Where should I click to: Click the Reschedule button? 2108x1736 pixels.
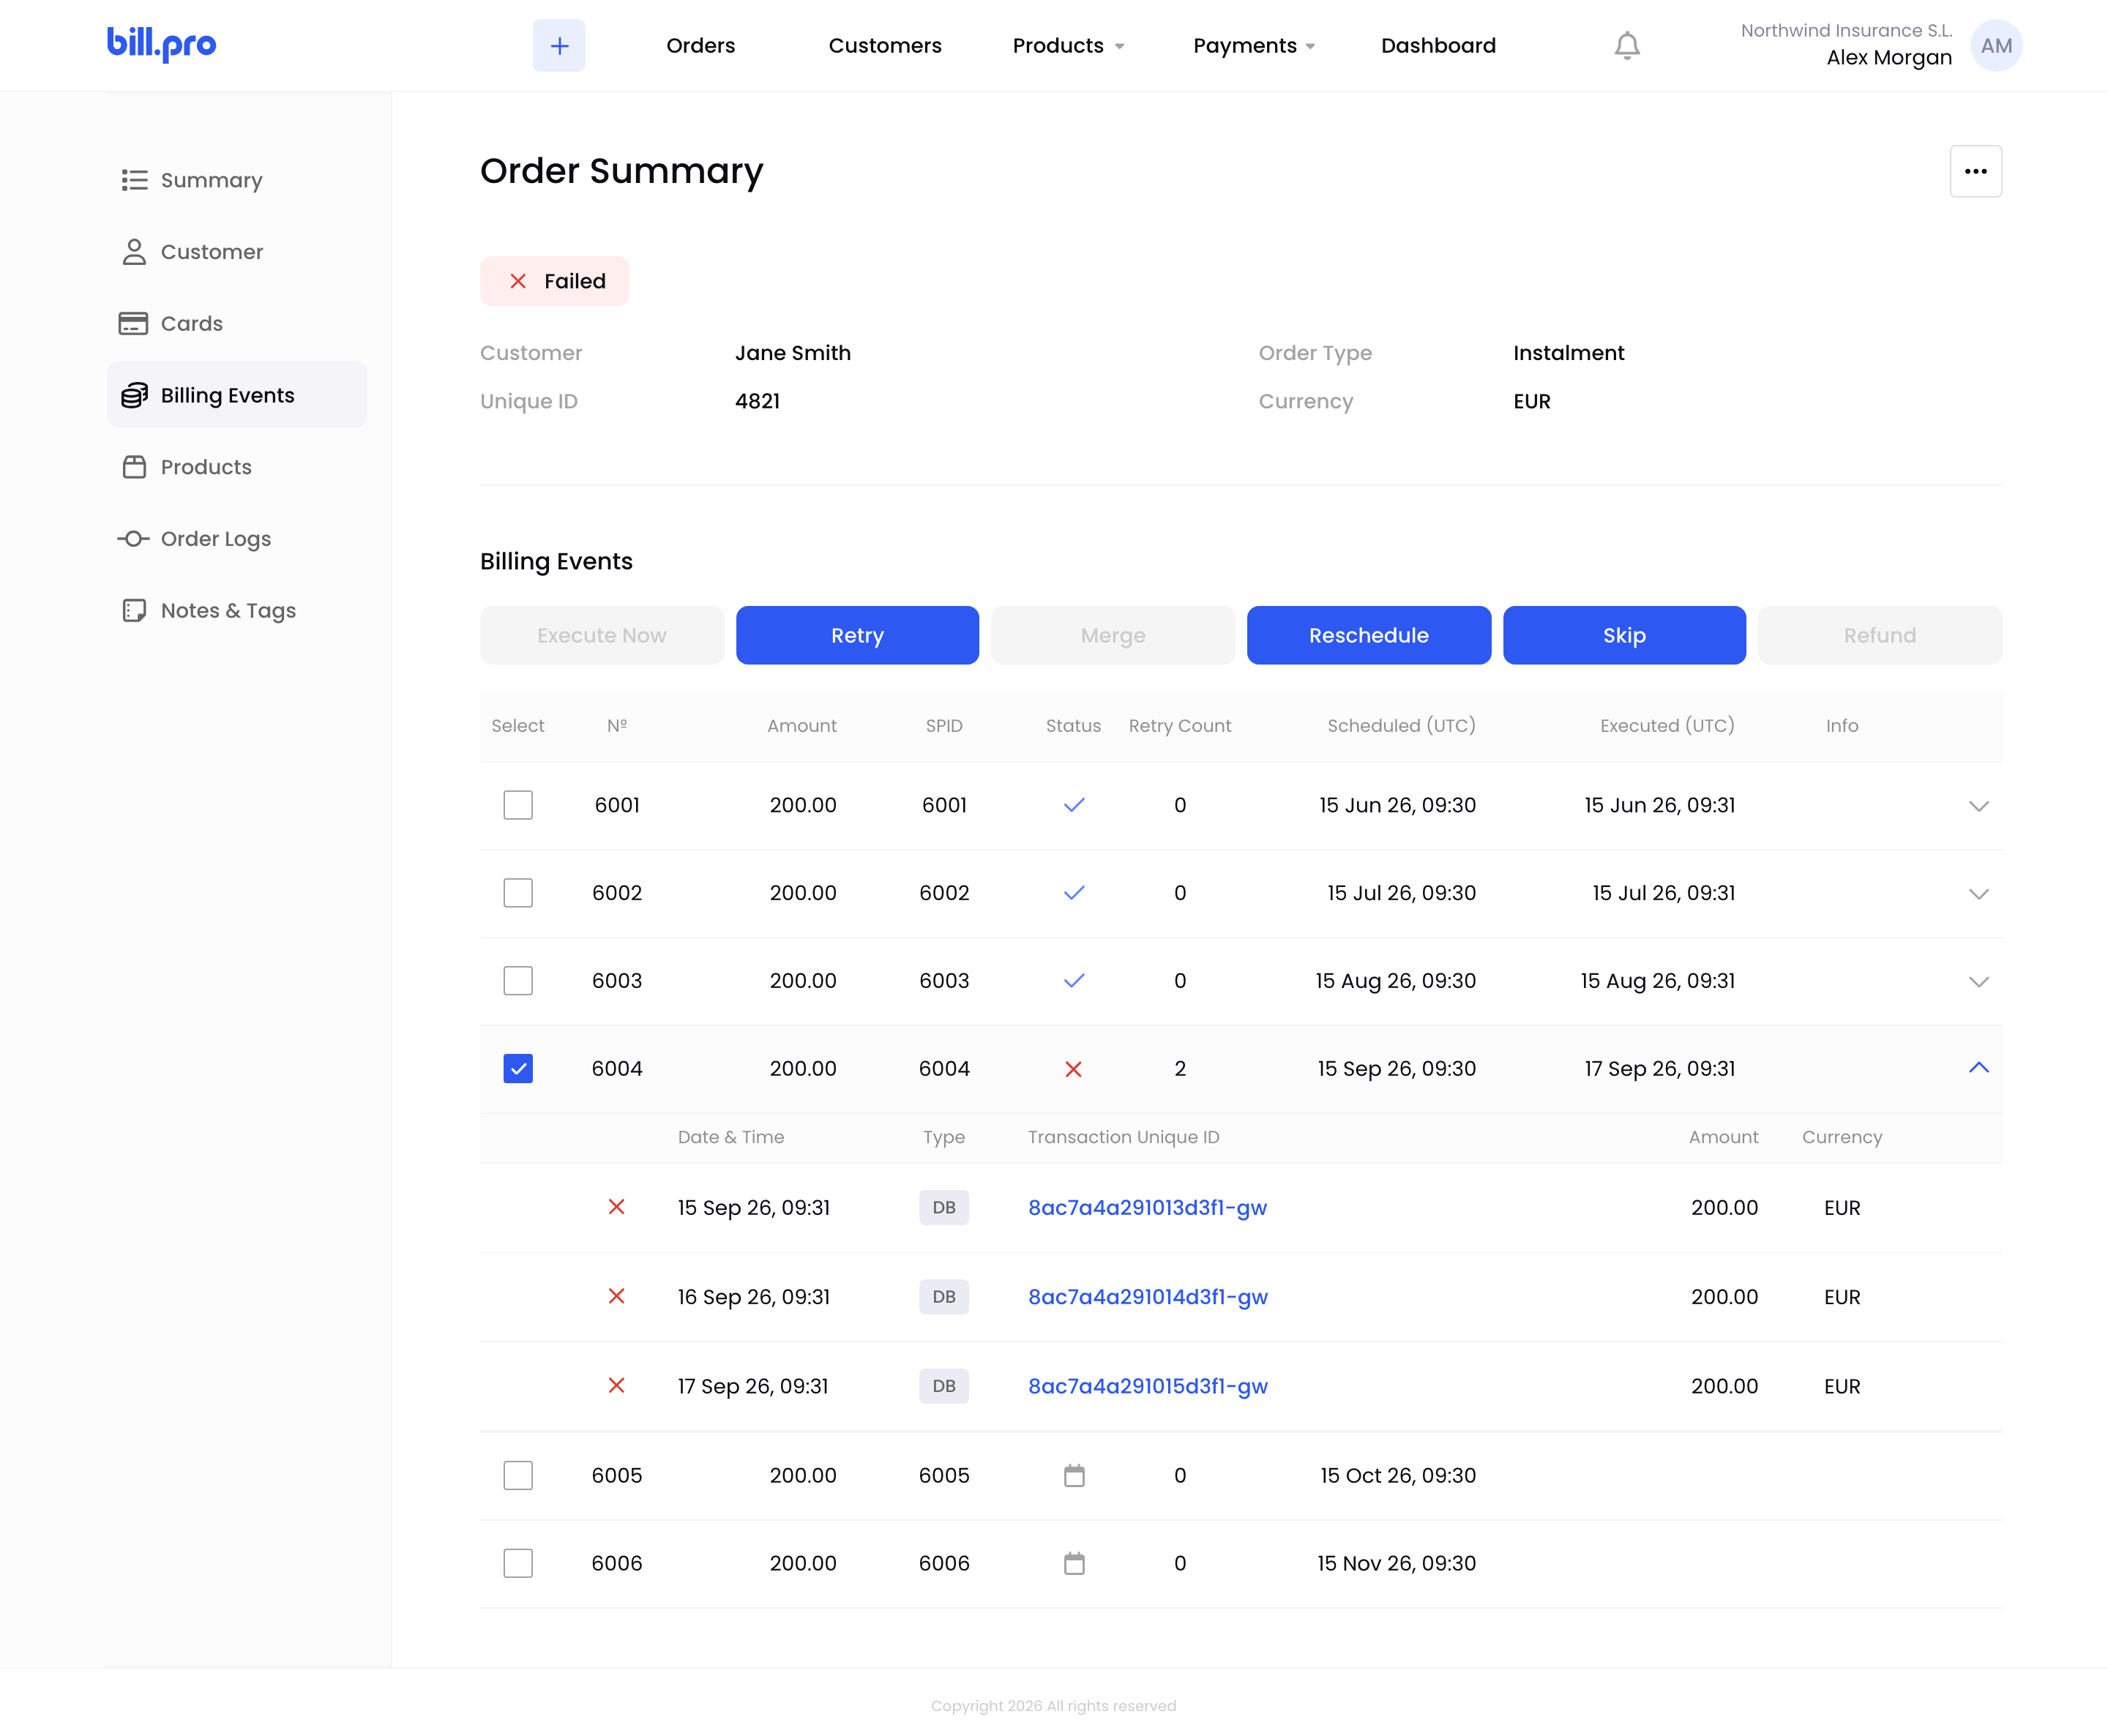(x=1368, y=636)
